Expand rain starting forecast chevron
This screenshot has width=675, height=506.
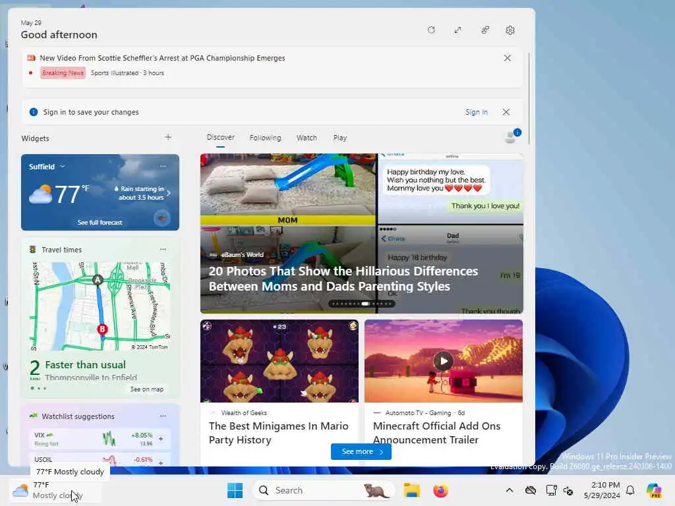[169, 193]
